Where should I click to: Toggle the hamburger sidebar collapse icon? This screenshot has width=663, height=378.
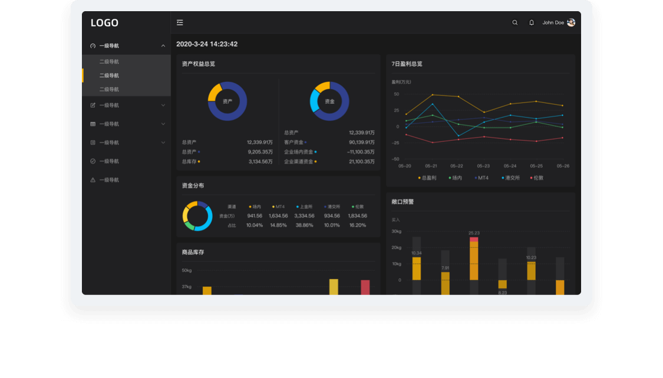180,22
